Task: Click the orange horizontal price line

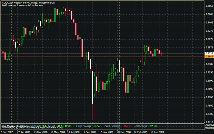Action: click(102, 57)
